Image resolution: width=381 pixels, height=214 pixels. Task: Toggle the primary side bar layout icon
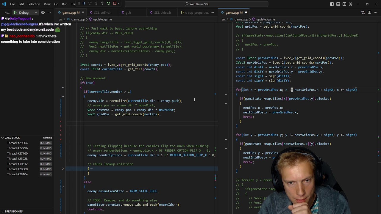point(332,4)
